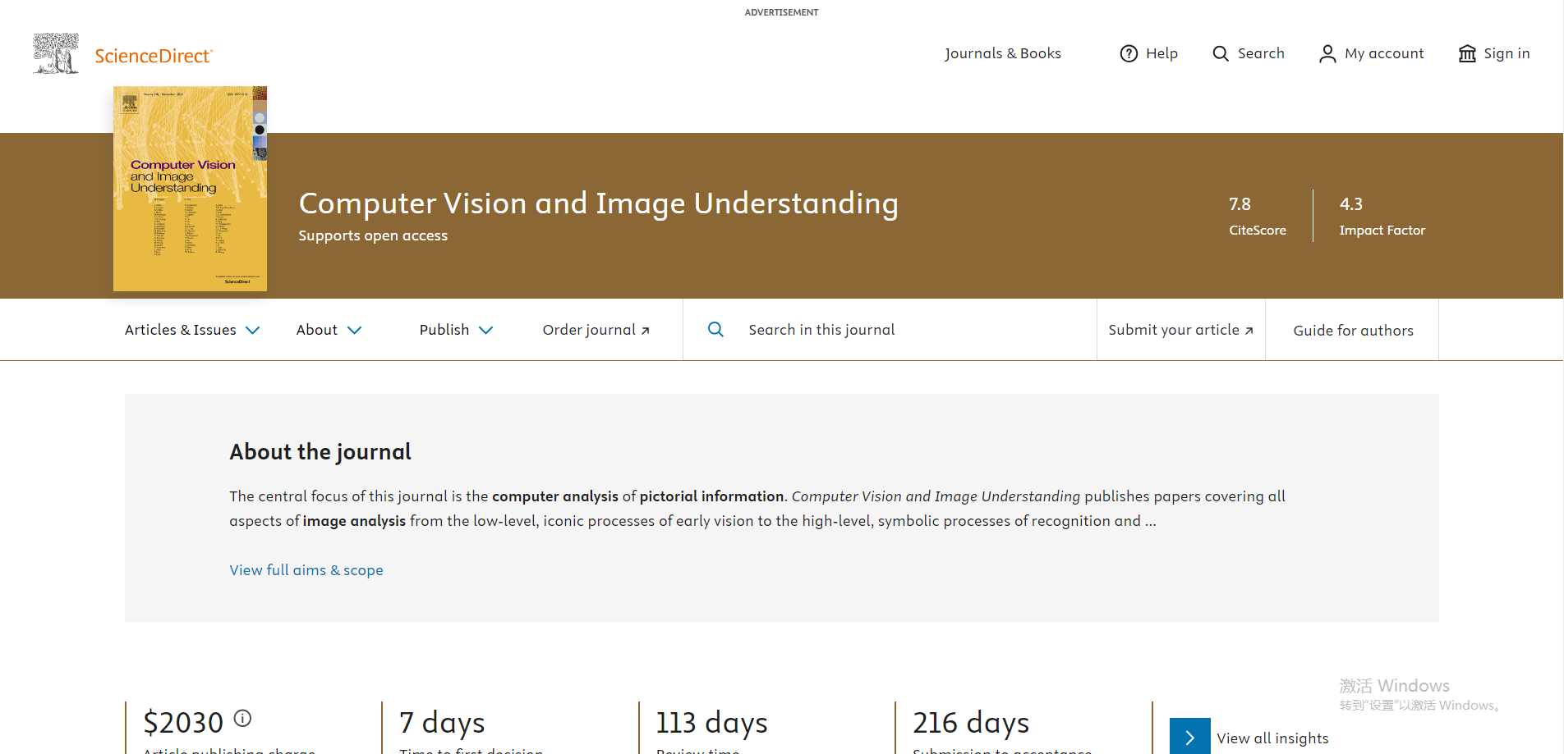Click the blue arrow View all insights button
This screenshot has height=754, width=1564.
pos(1189,737)
